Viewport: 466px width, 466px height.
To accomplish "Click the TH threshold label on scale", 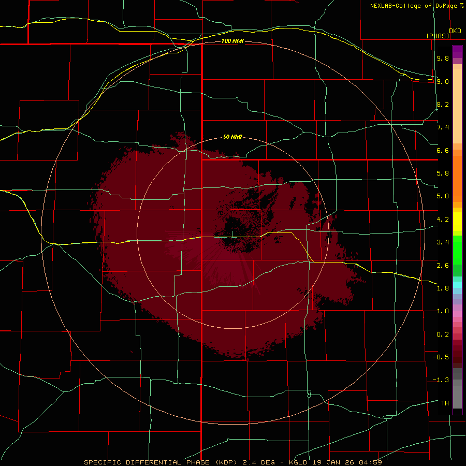I will pyautogui.click(x=445, y=403).
